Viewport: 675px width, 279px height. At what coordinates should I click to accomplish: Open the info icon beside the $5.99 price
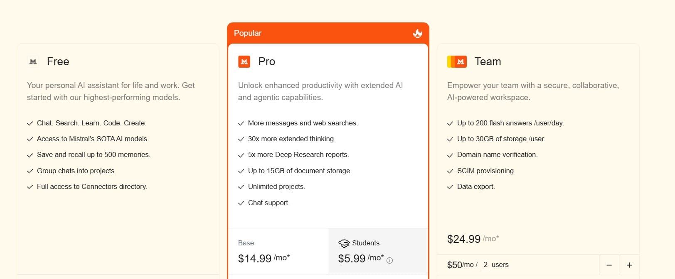(x=389, y=261)
